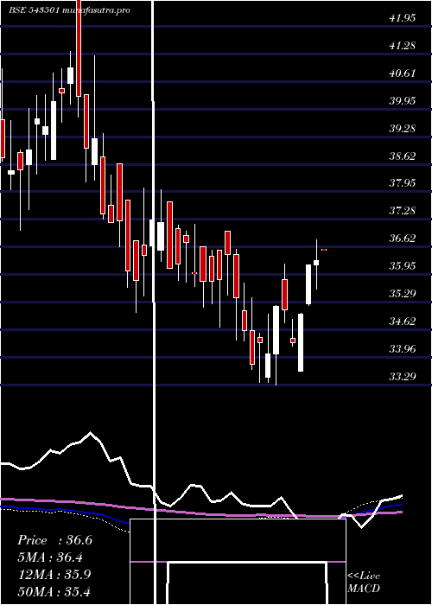Click the 50MA : 35.4 readout
Image resolution: width=432 pixels, height=605 pixels.
coord(54,591)
